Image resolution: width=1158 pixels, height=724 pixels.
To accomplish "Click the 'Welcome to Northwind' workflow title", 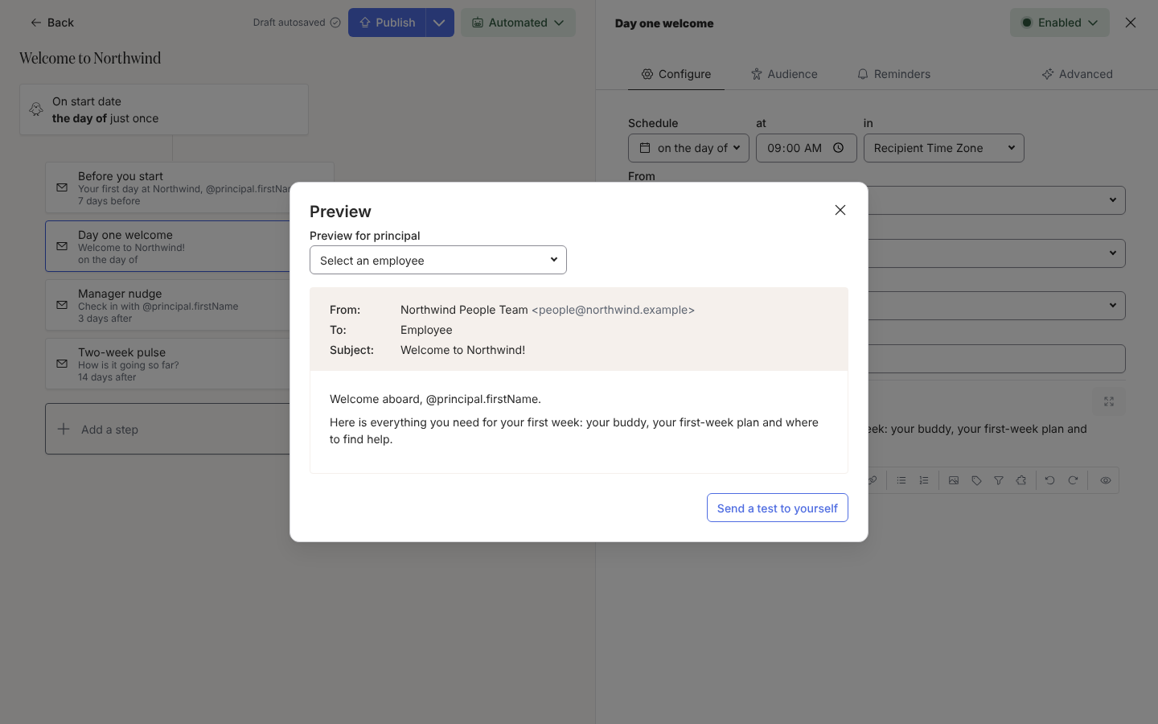I will pyautogui.click(x=90, y=58).
